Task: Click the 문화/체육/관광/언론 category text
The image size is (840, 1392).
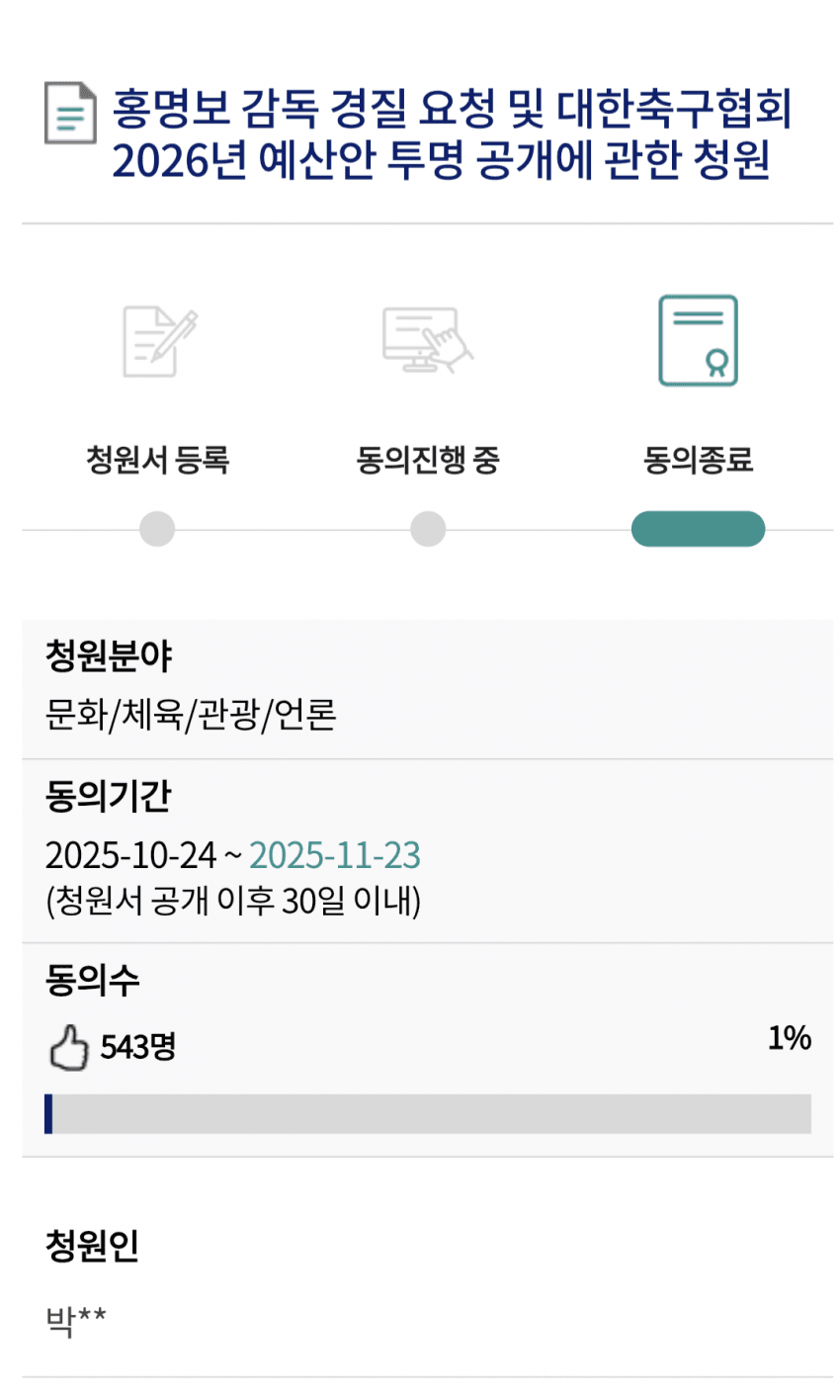Action: coord(191,713)
